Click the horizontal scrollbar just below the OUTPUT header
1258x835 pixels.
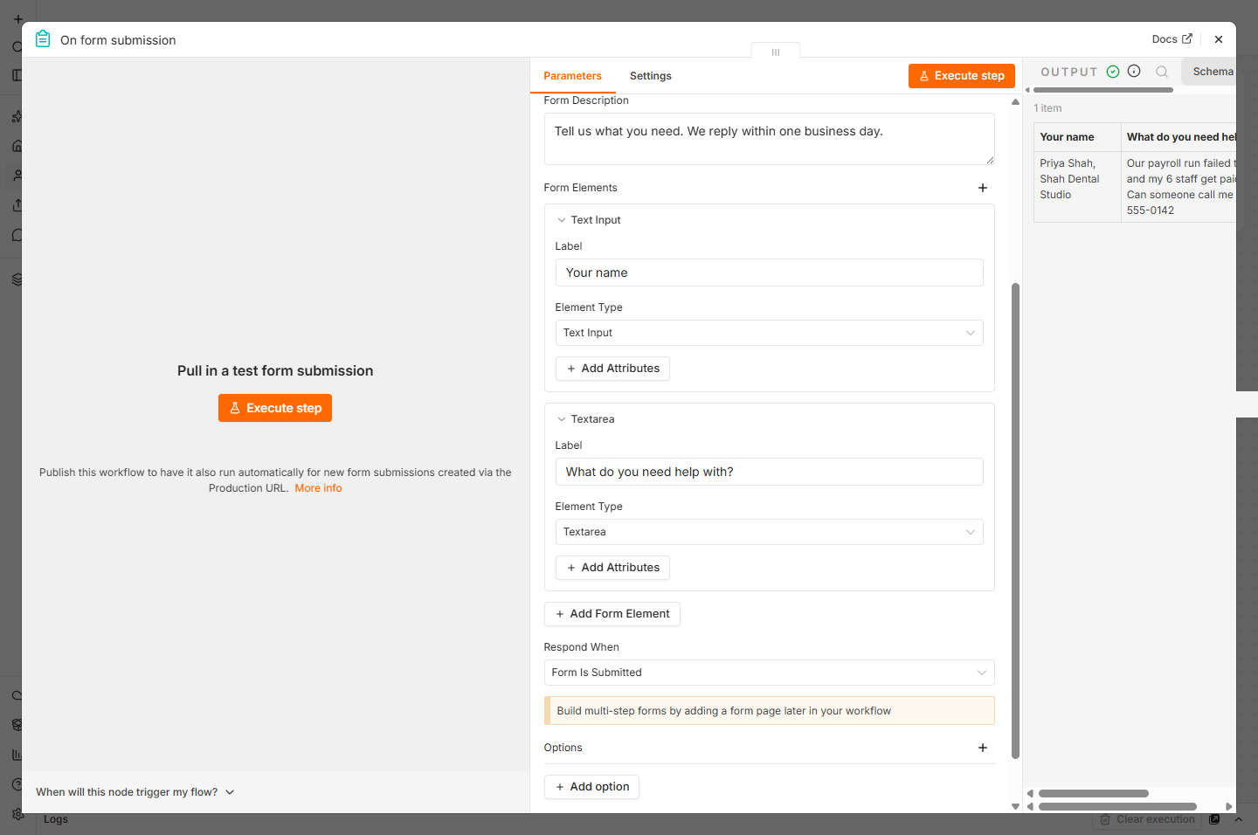tap(1103, 90)
